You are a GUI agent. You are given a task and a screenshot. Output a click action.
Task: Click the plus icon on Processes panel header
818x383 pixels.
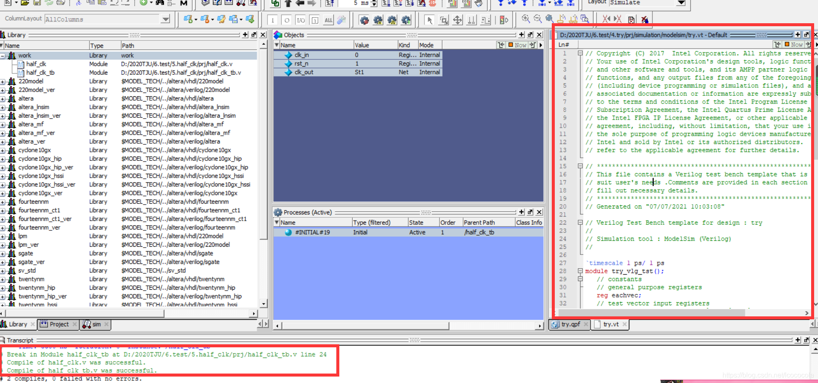pyautogui.click(x=522, y=212)
